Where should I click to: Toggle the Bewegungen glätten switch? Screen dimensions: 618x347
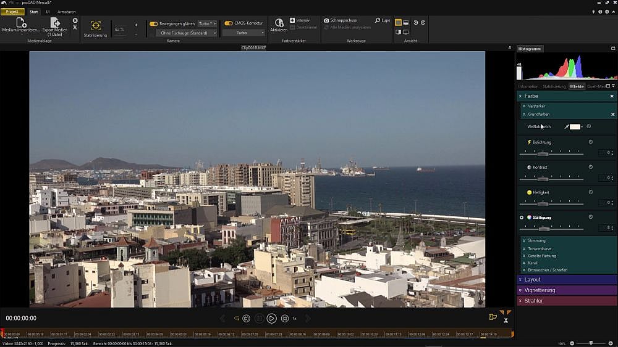(154, 23)
